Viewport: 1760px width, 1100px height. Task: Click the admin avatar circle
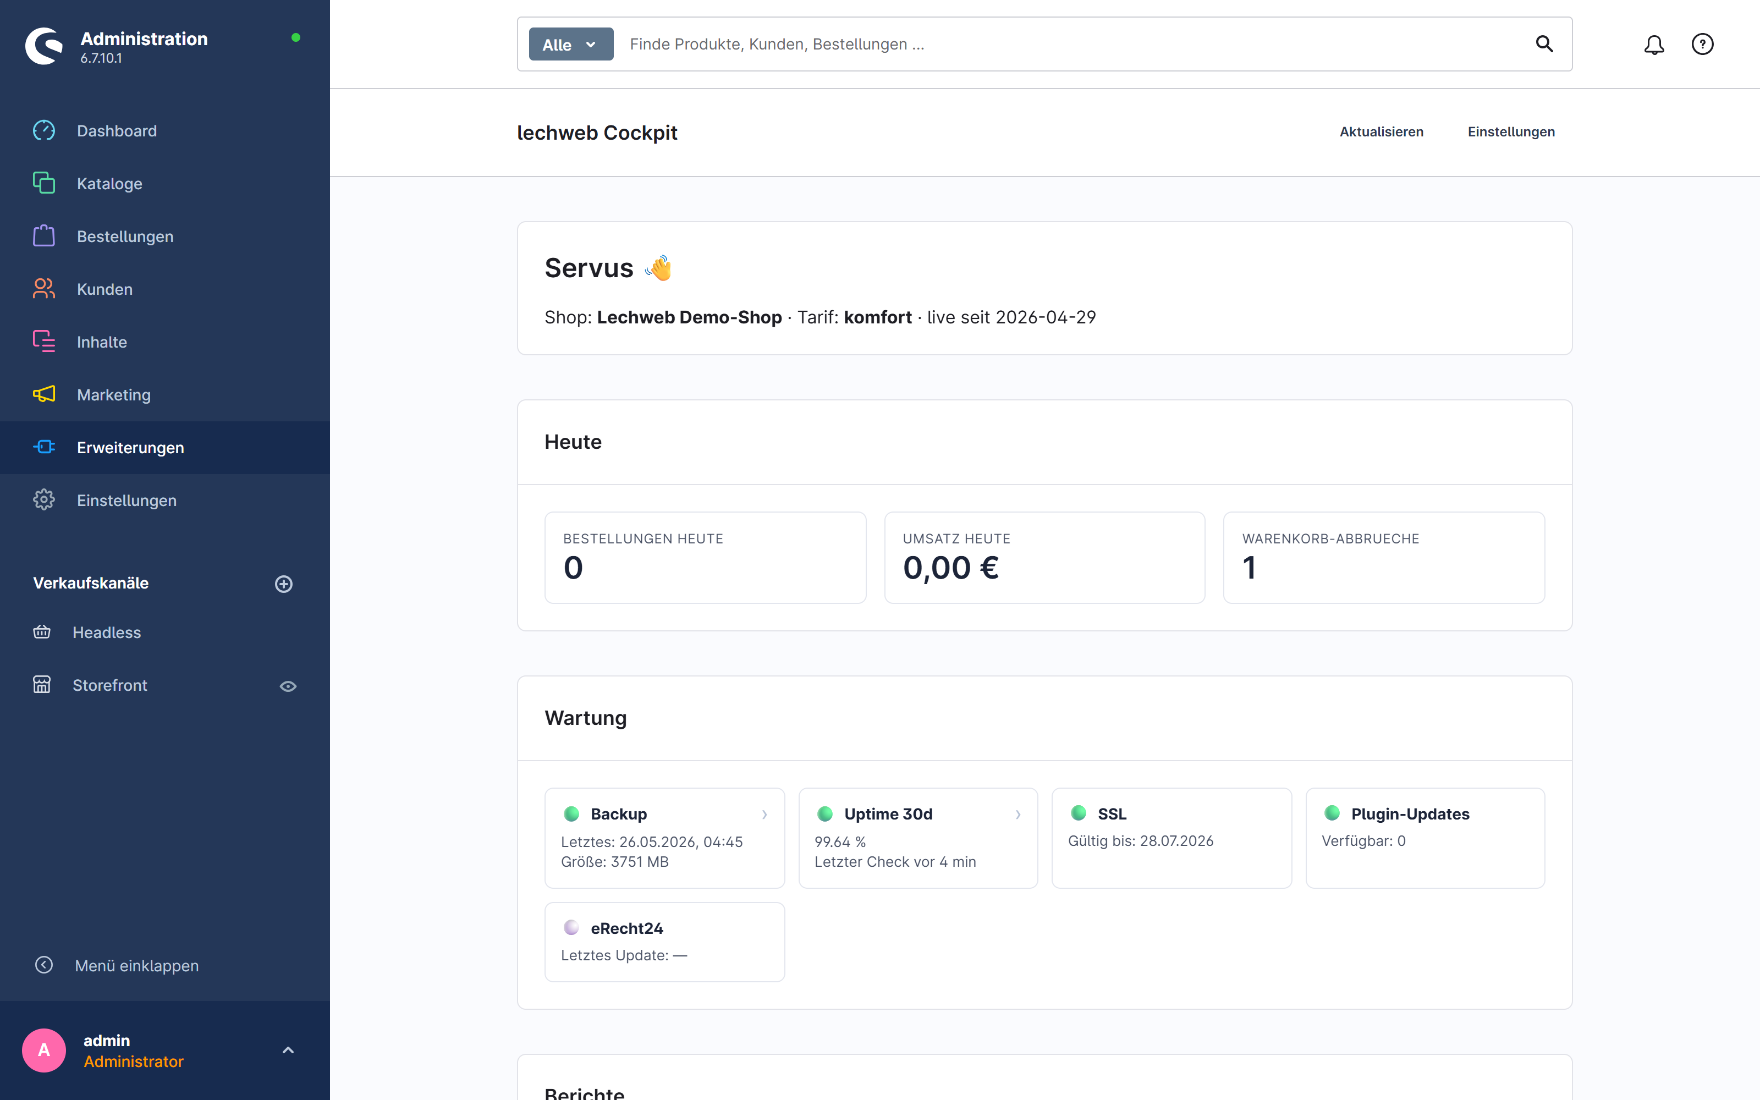(x=45, y=1050)
